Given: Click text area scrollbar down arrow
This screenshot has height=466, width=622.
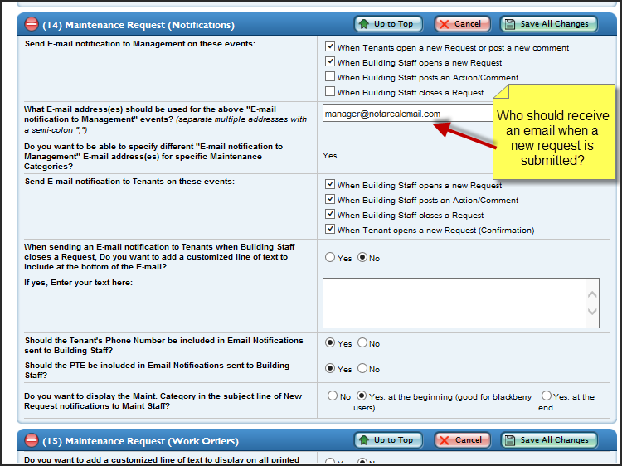Looking at the screenshot, I should (592, 312).
